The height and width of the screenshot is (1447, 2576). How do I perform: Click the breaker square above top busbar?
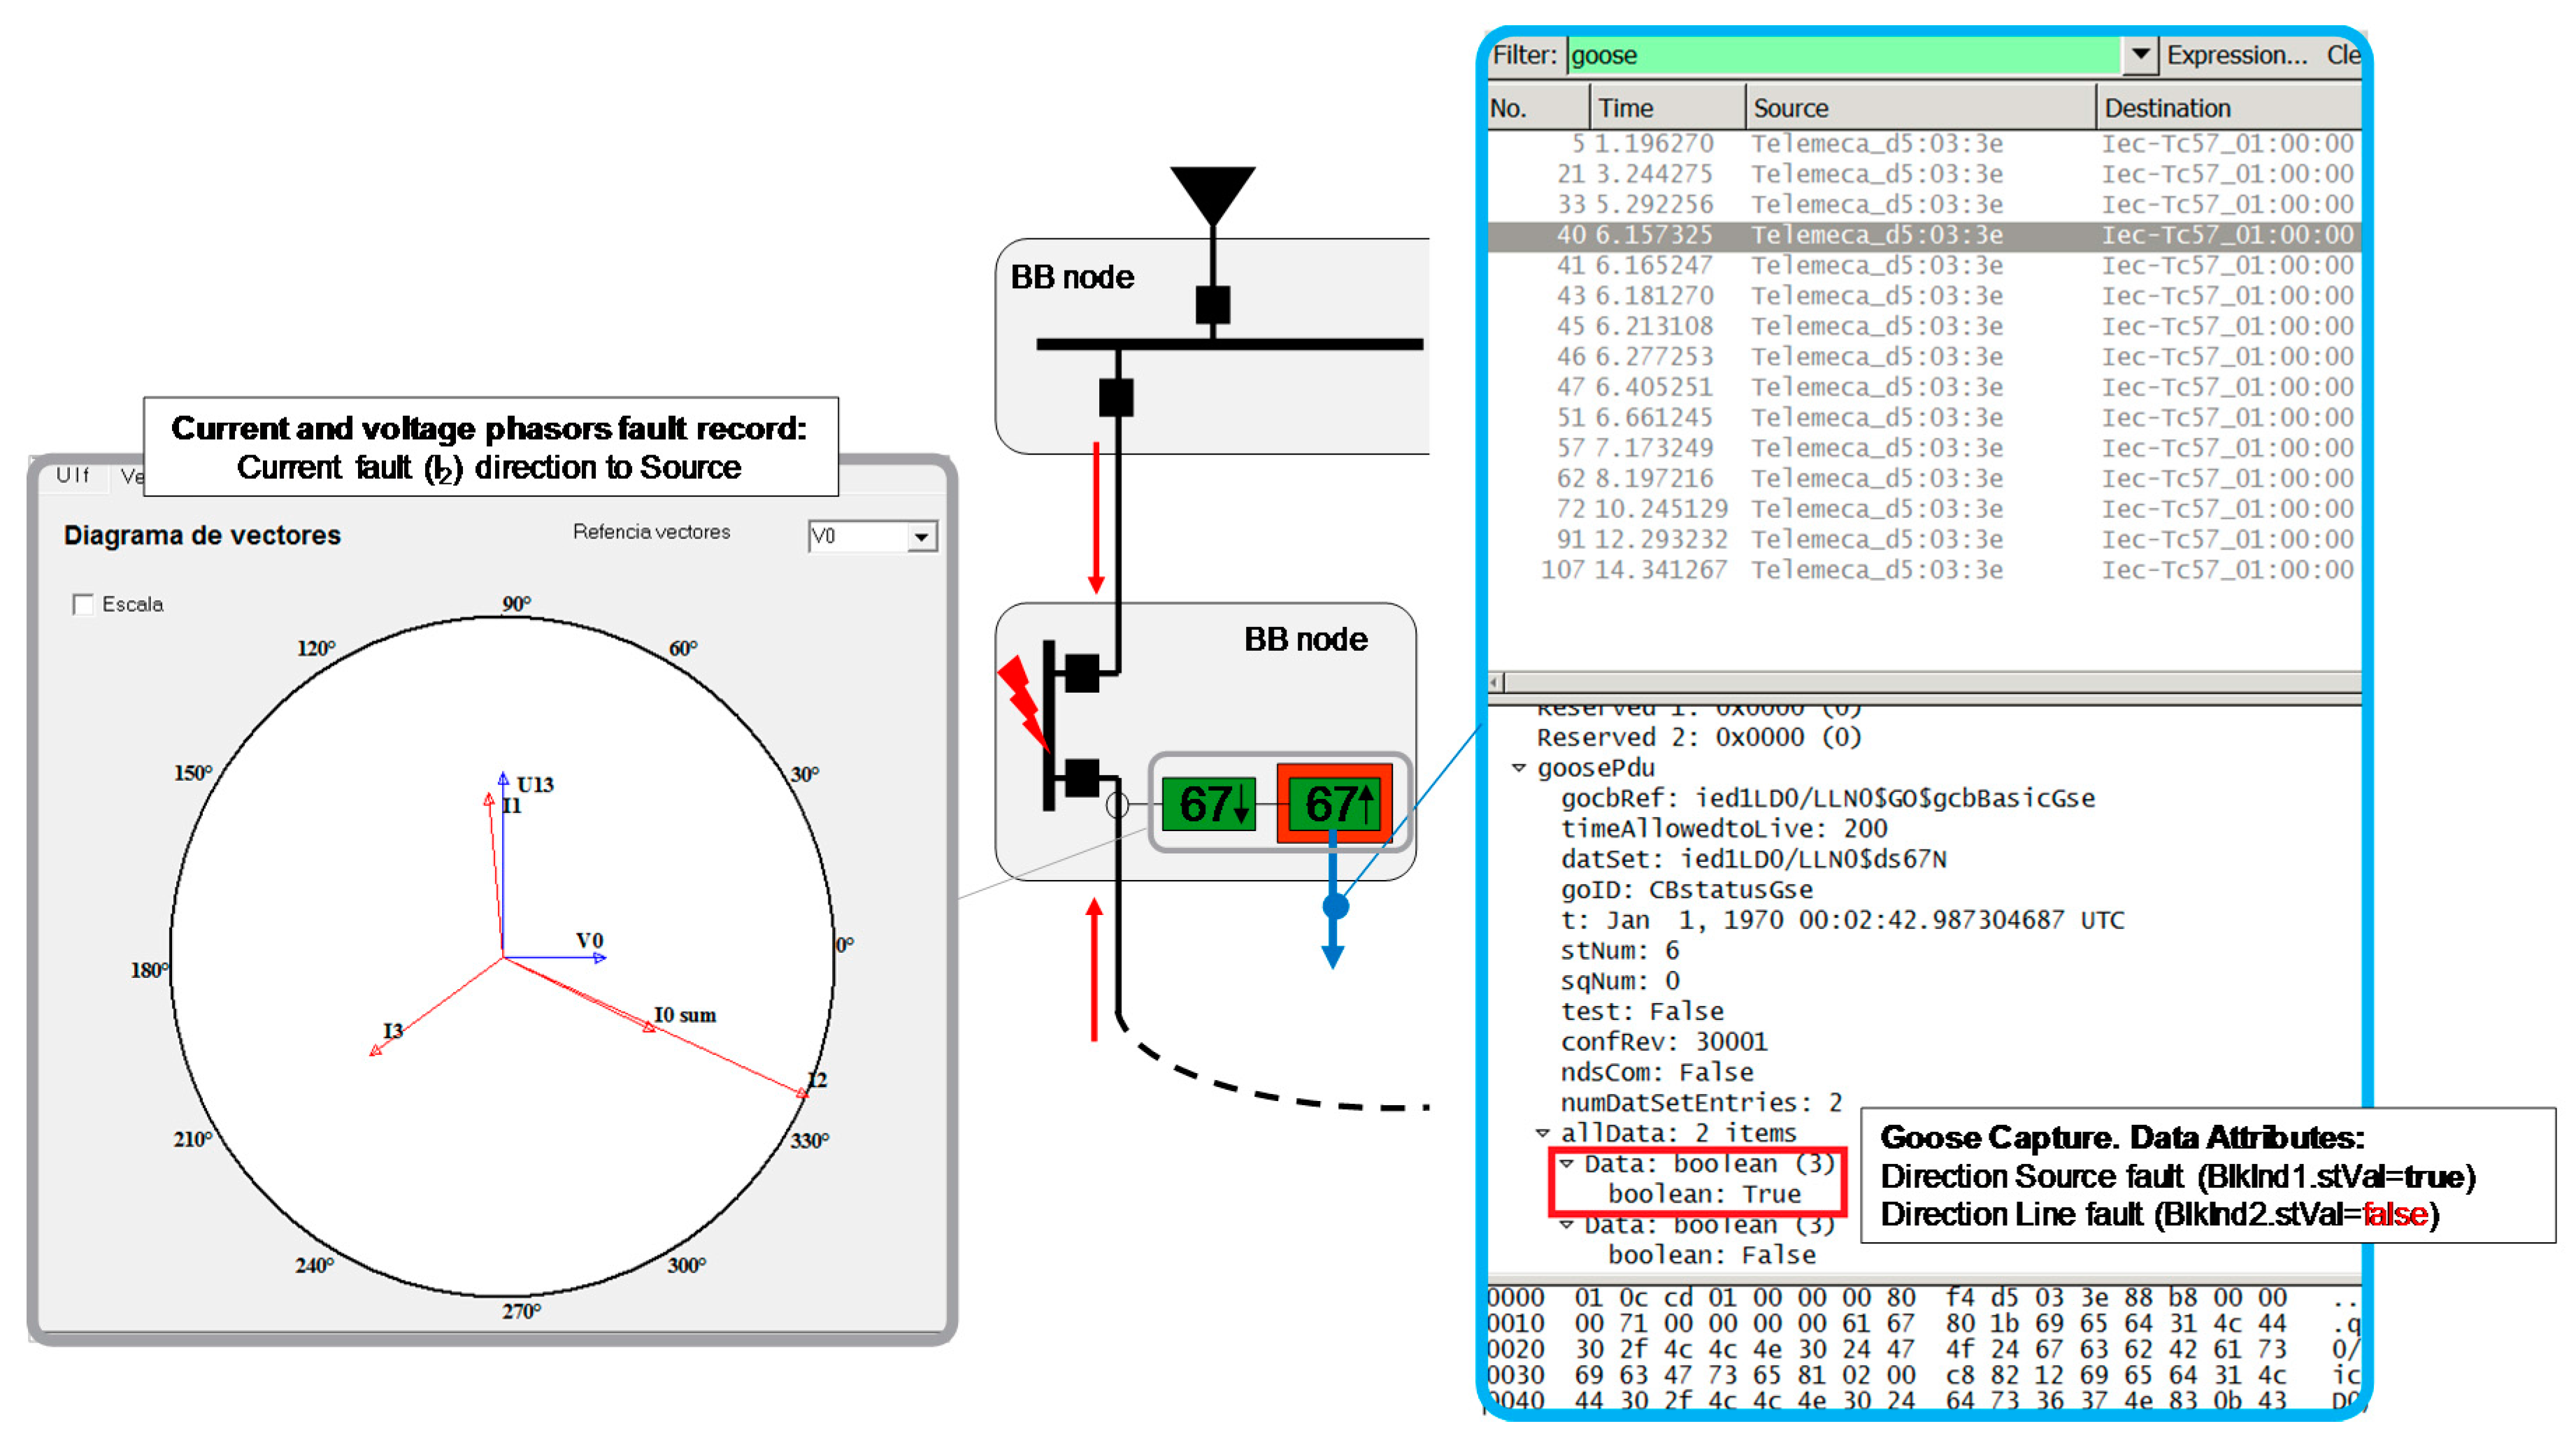coord(1212,304)
